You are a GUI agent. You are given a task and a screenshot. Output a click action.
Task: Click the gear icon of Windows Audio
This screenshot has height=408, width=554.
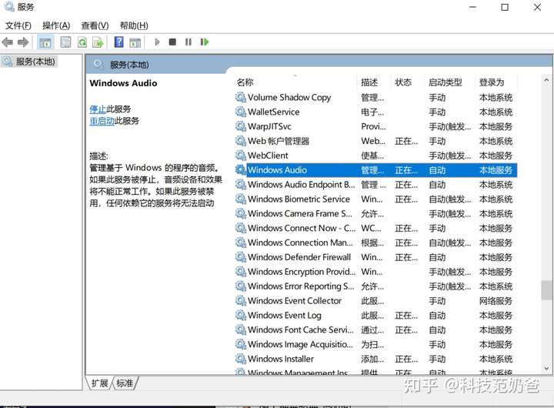click(241, 169)
